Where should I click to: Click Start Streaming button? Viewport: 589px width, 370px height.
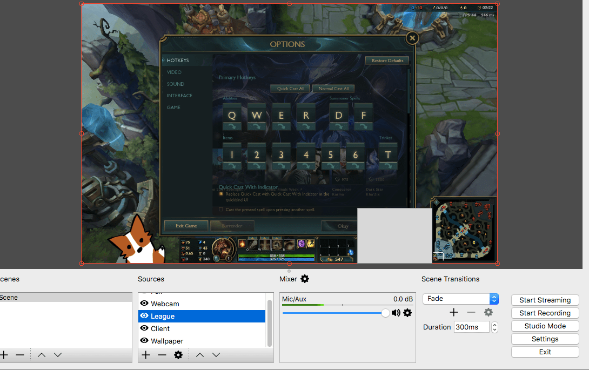pyautogui.click(x=545, y=300)
